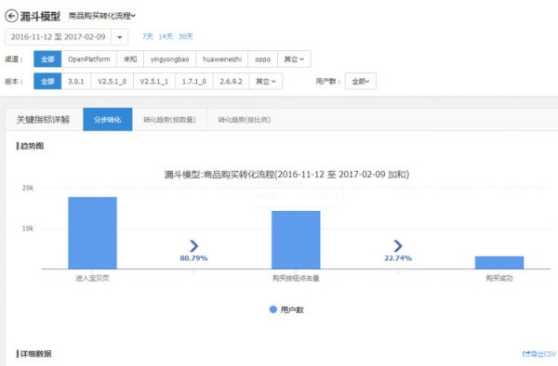Image resolution: width=558 pixels, height=366 pixels.
Task: Click the chevron arrow above 22.74%
Action: [398, 246]
